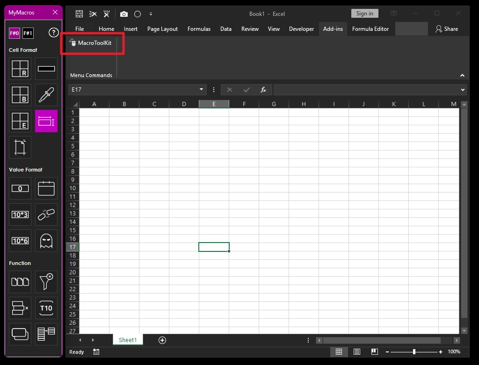This screenshot has height=365, width=479.
Task: Click the second quick access icon with X
Action: click(x=93, y=14)
